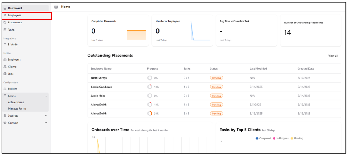The image size is (347, 155).
Task: Select the Employees person icon
Action: pyautogui.click(x=5, y=15)
